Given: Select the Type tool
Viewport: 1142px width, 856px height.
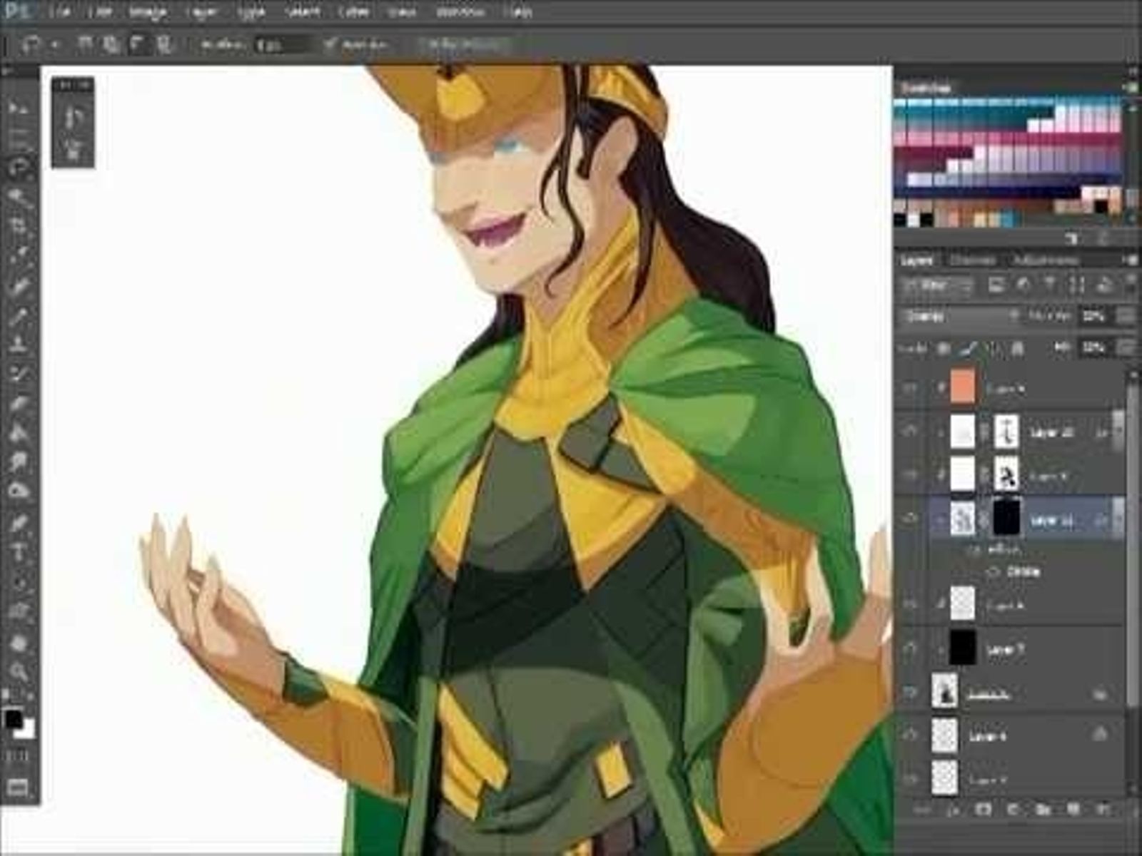Looking at the screenshot, I should [18, 552].
